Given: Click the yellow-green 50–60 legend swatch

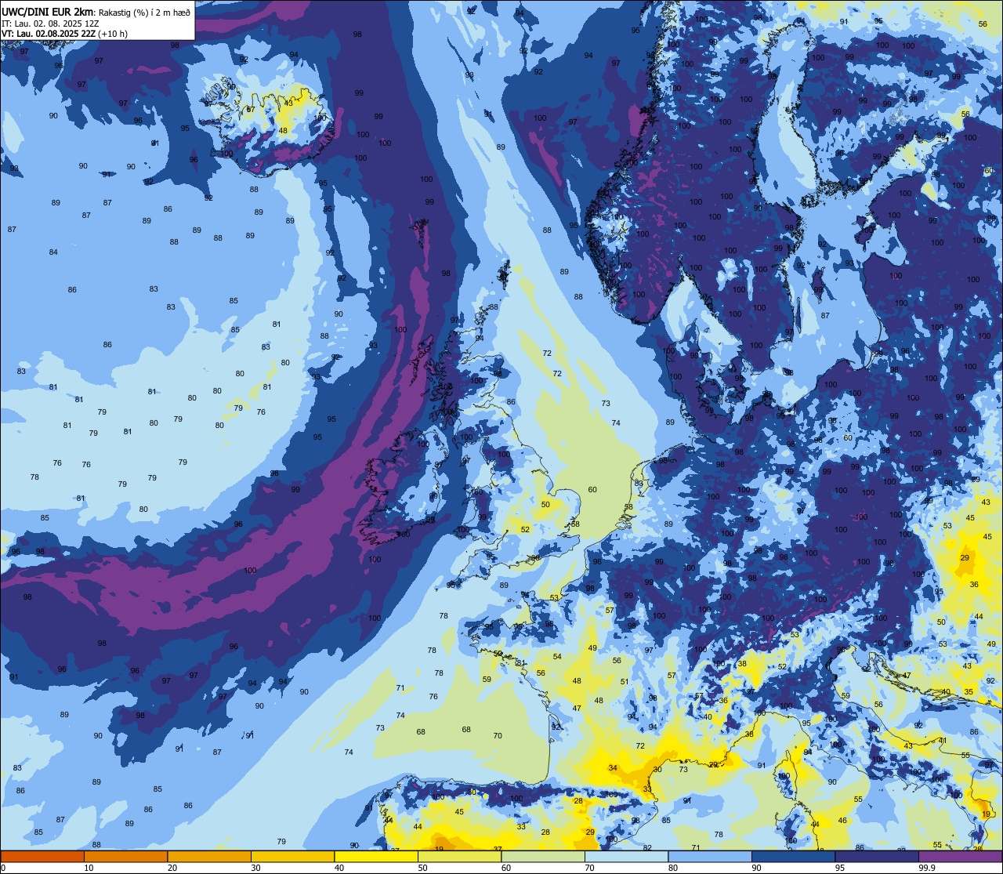Looking at the screenshot, I should point(459,856).
